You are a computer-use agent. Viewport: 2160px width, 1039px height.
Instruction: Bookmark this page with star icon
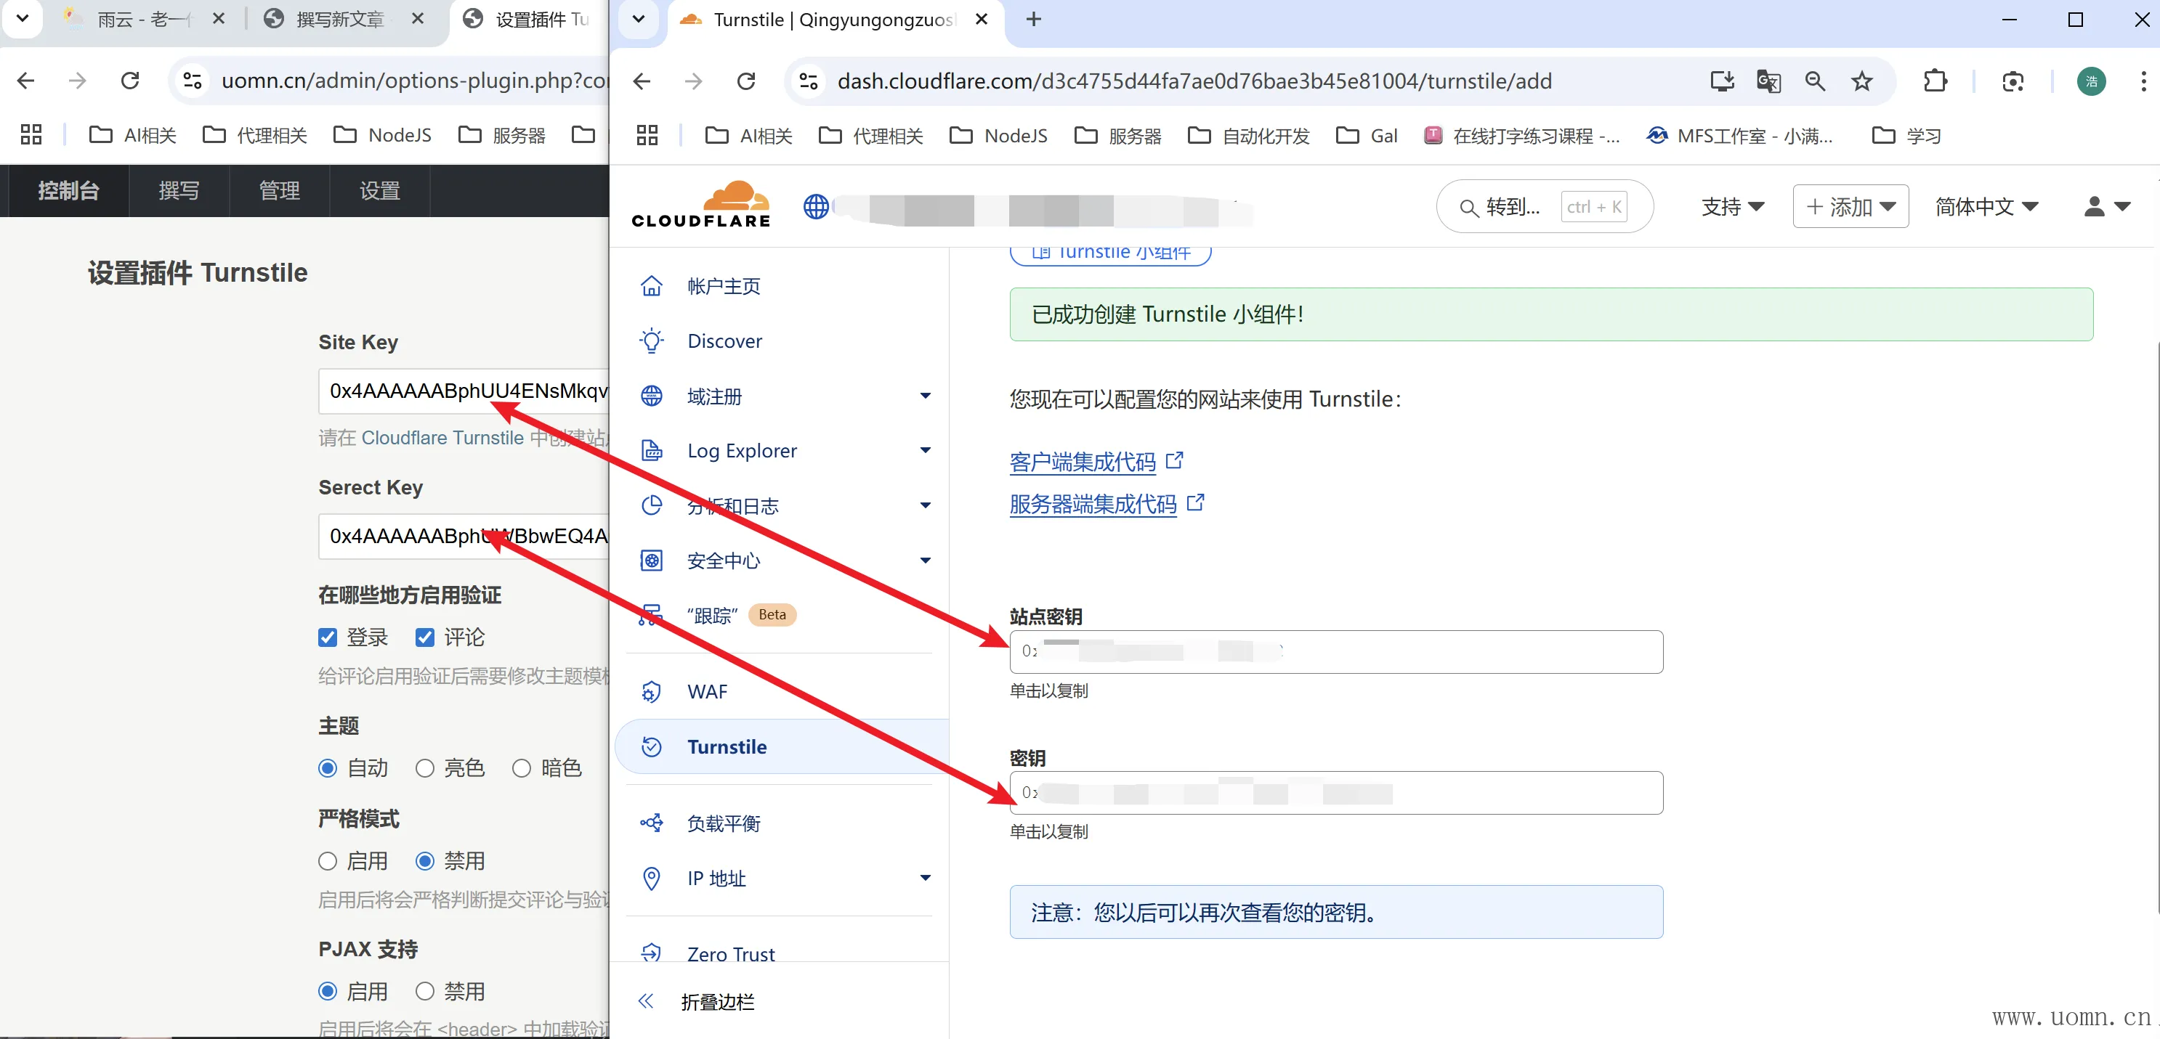tap(1861, 81)
